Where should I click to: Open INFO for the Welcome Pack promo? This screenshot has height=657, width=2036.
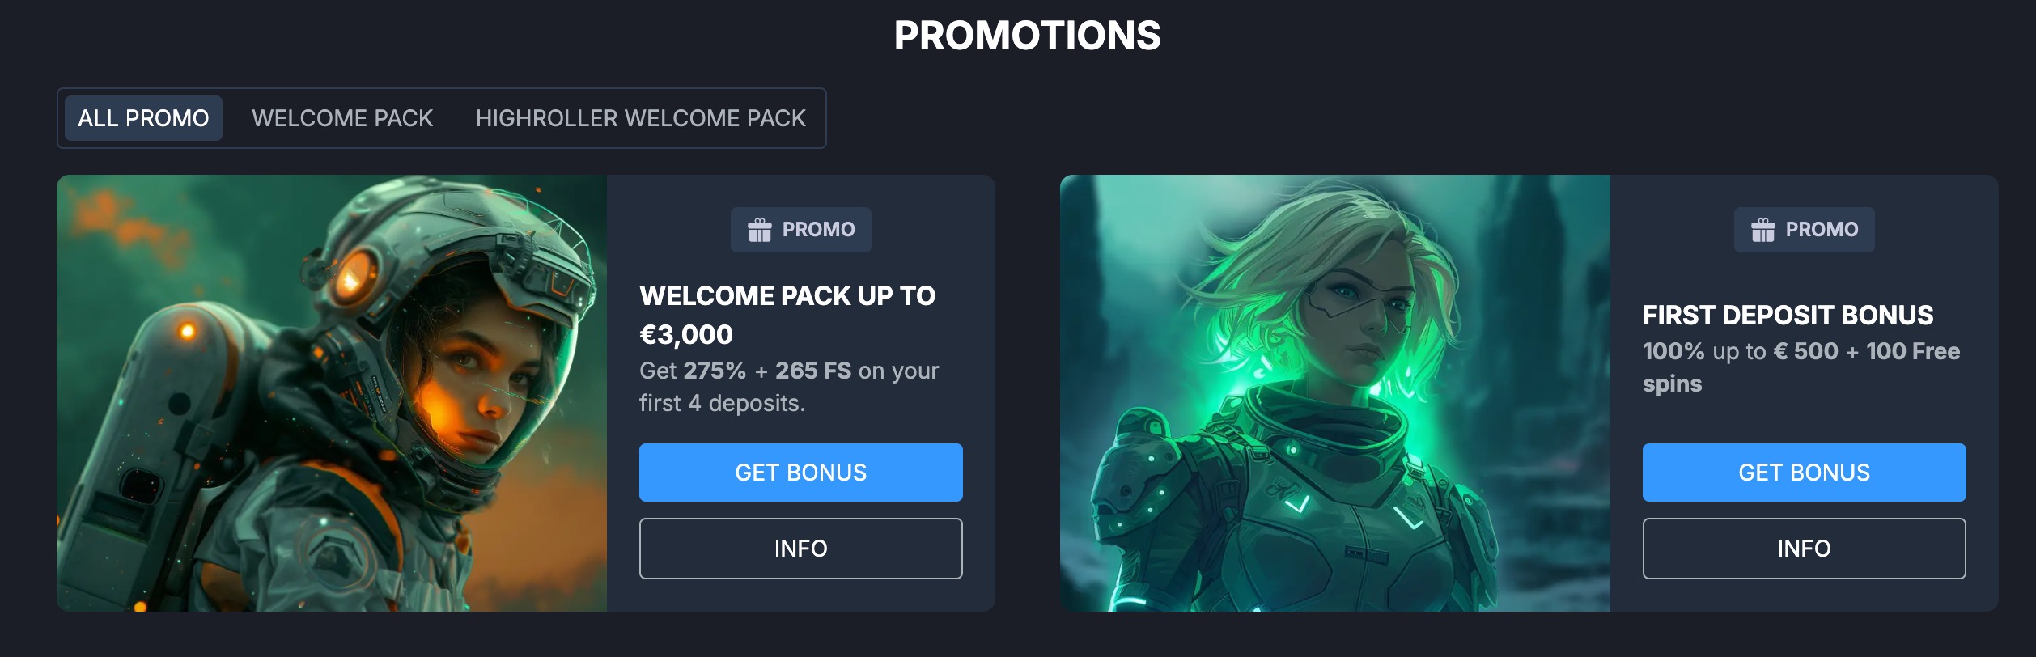[x=800, y=549]
